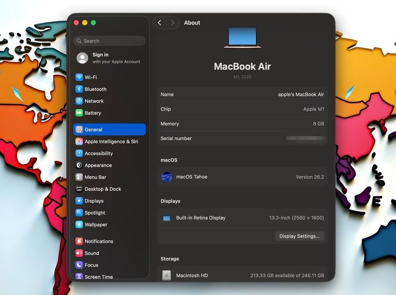Open the Menu Bar icon
Image resolution: width=396 pixels, height=295 pixels.
click(x=79, y=177)
